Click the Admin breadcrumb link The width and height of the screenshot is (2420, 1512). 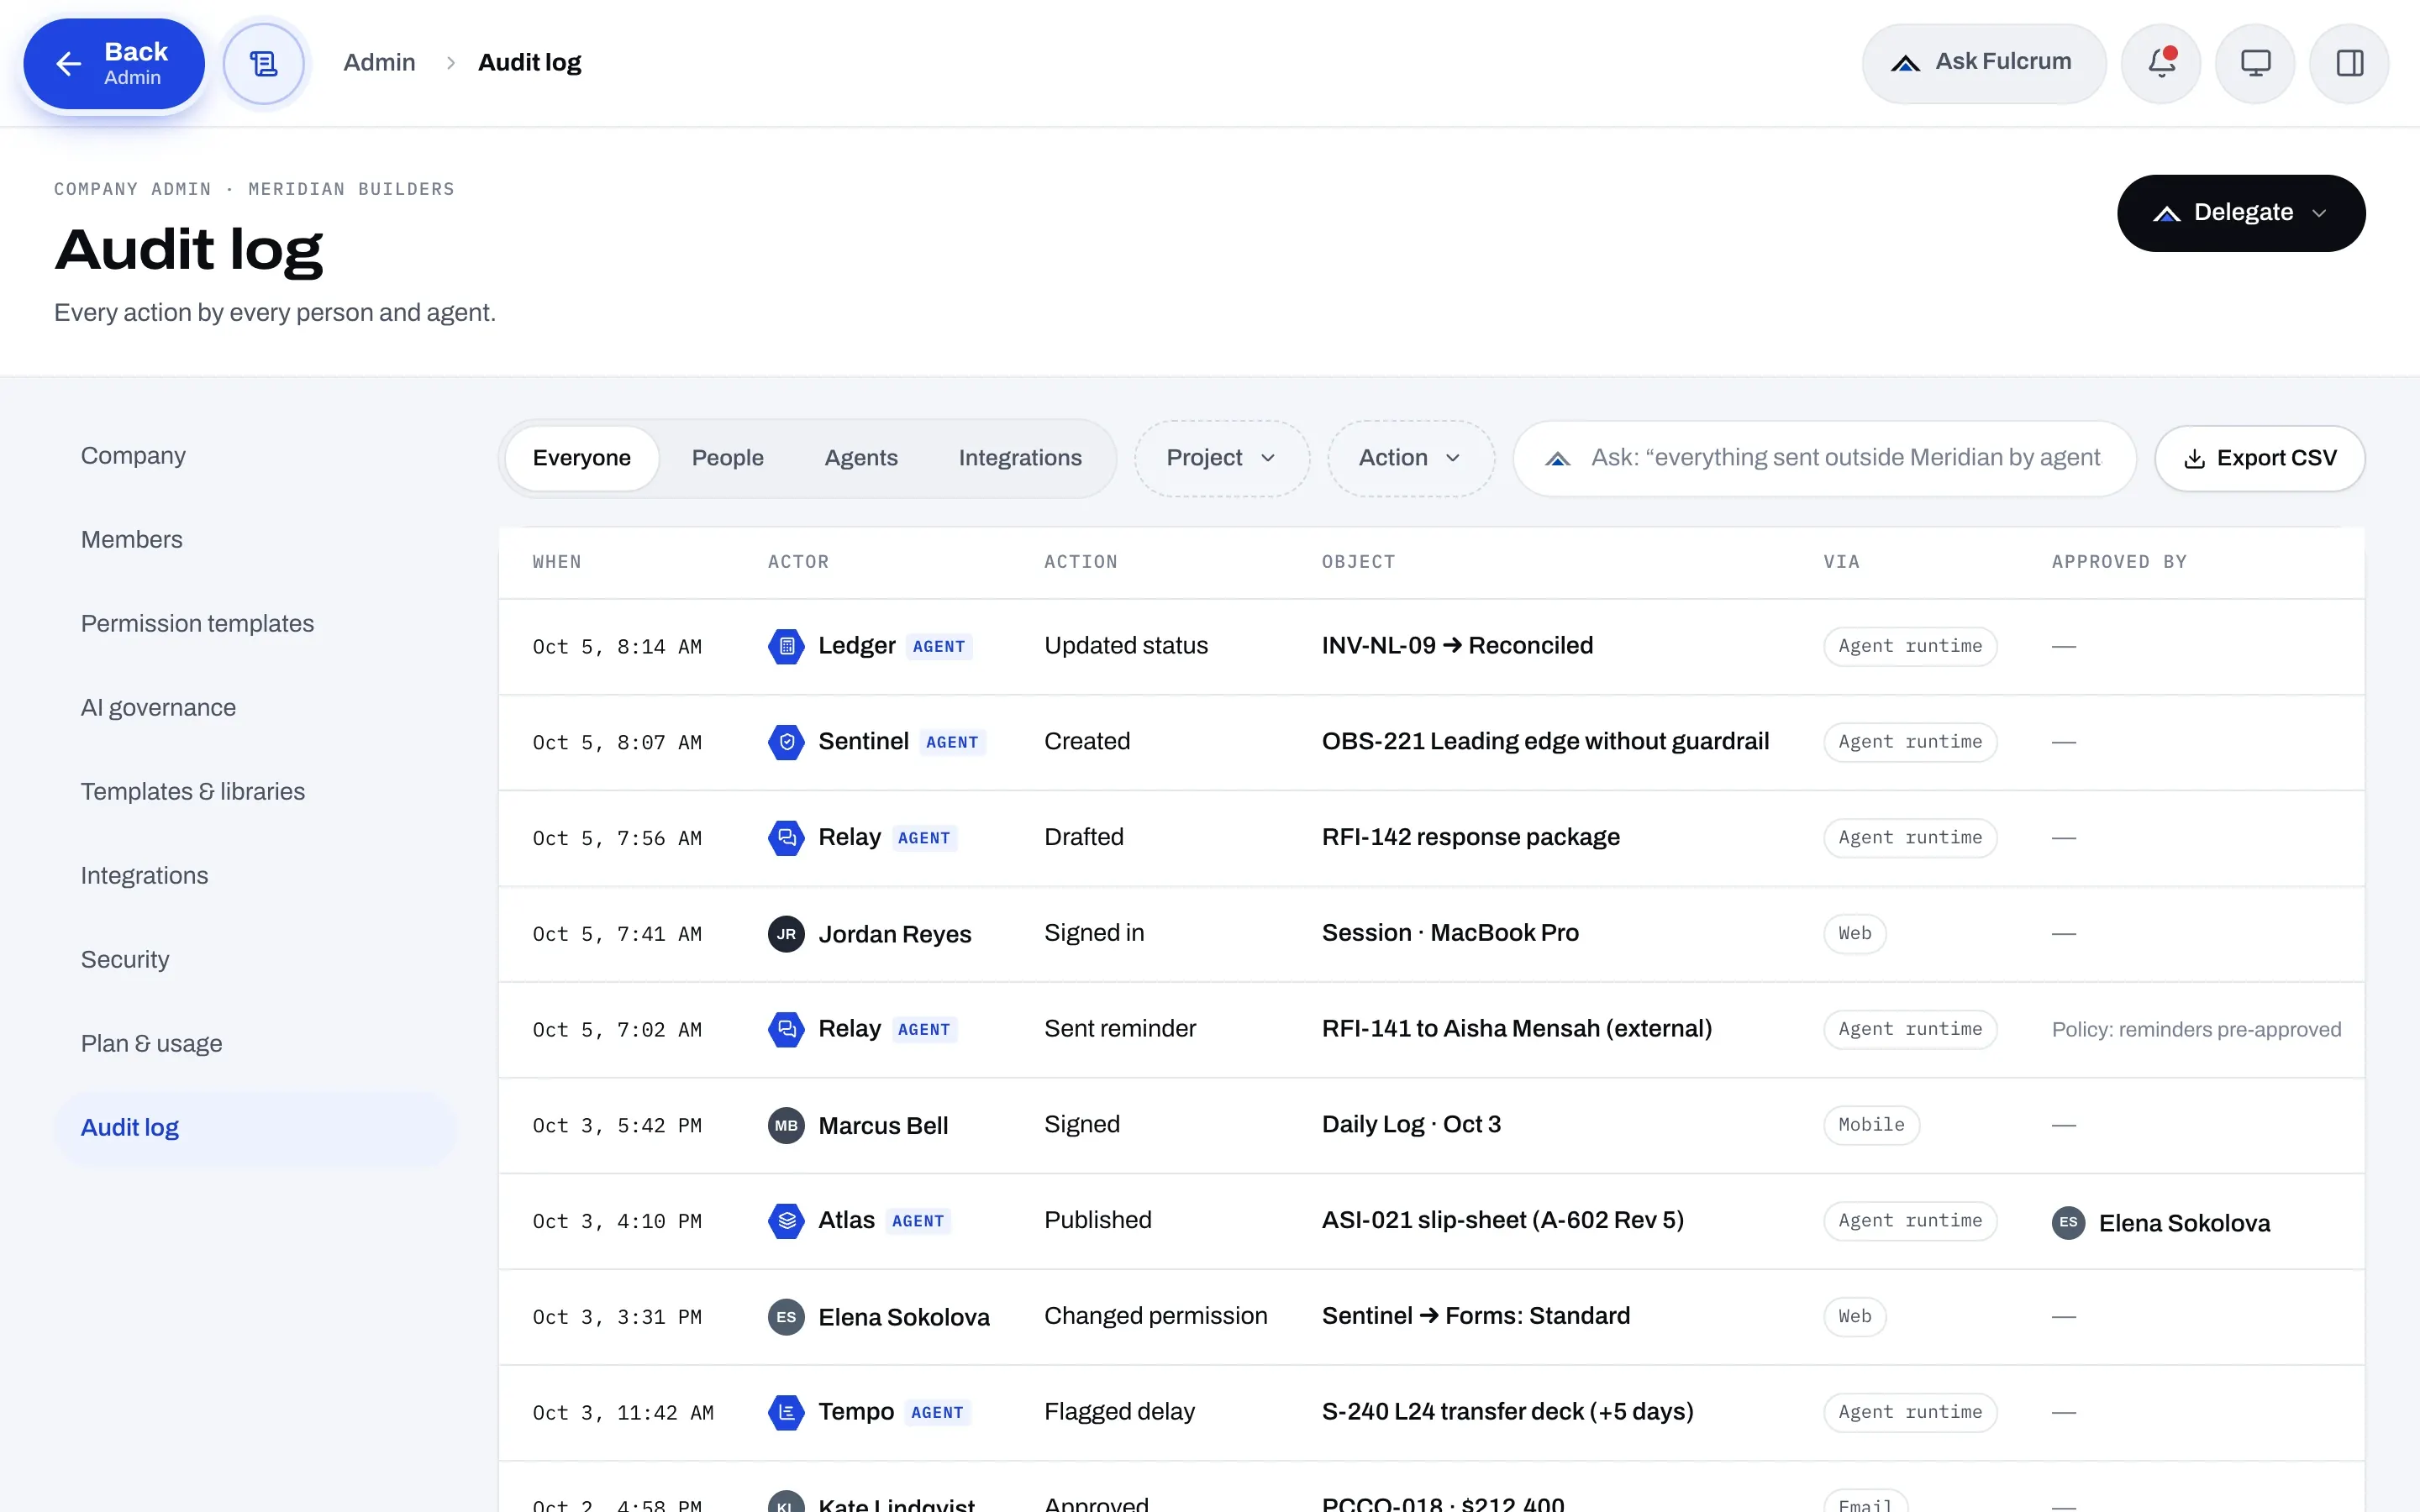click(379, 62)
